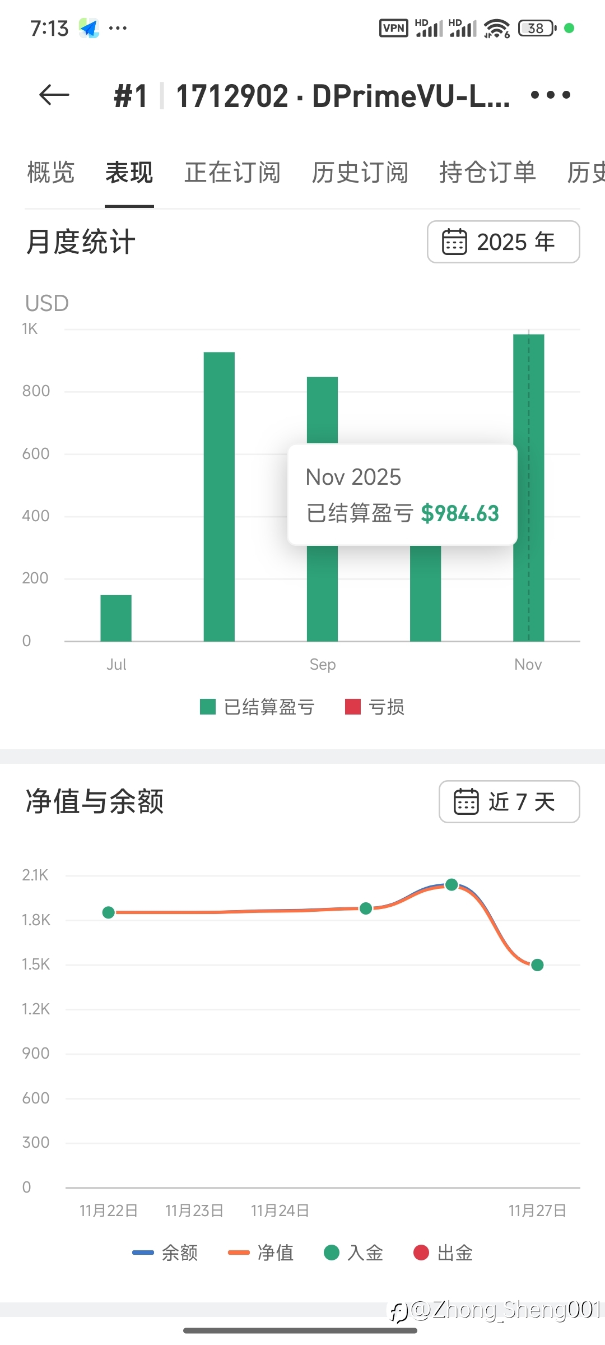Tap the Telegram notification icon in status bar
This screenshot has height=1345, width=605.
point(89,28)
